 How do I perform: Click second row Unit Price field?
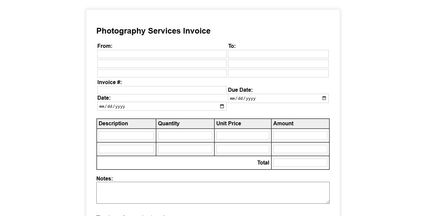coord(243,149)
